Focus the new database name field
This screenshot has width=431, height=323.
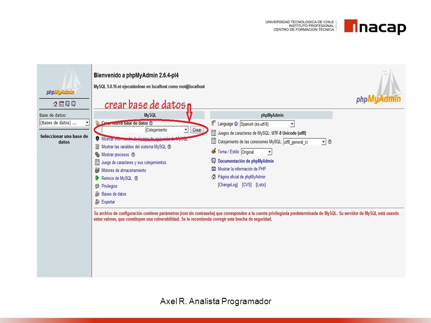pyautogui.click(x=123, y=130)
